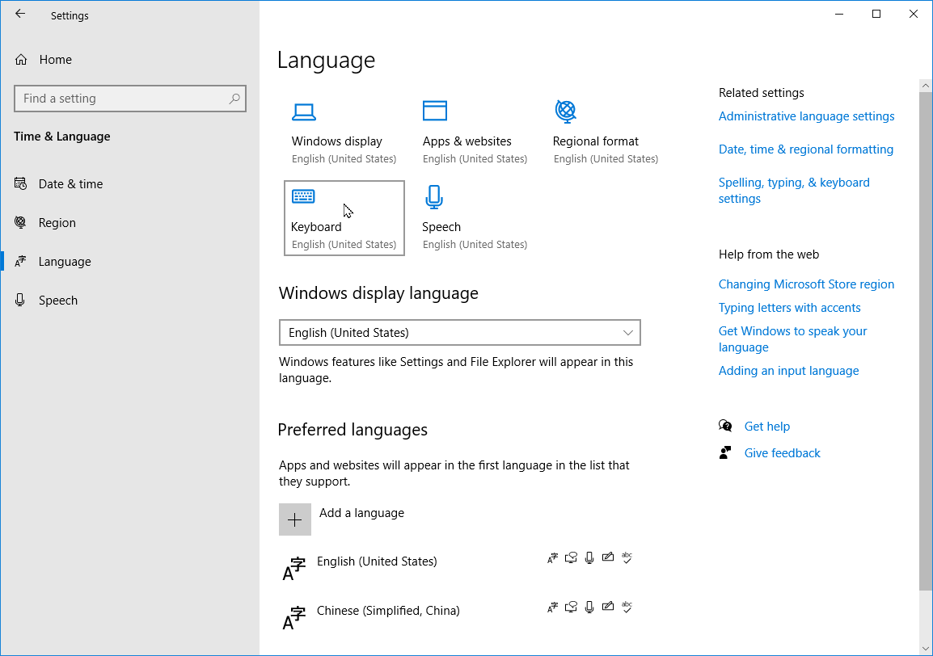The height and width of the screenshot is (656, 933).
Task: Select English (United States) in preferred languages
Action: pos(377,561)
